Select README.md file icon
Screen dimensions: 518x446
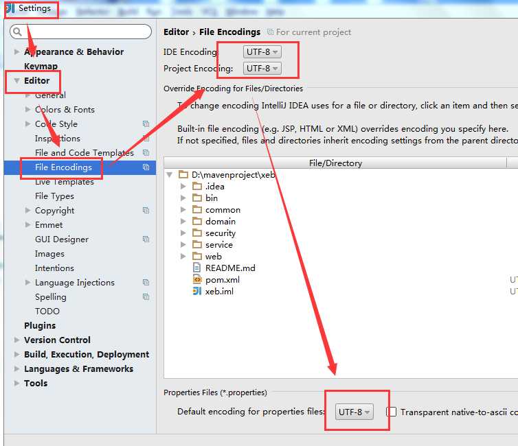[x=197, y=268]
